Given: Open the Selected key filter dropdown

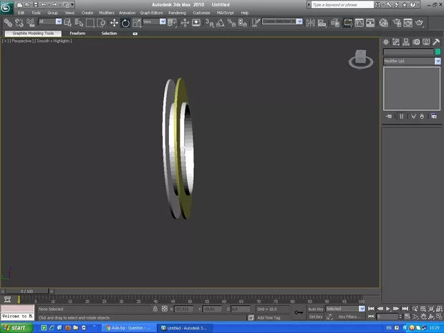Looking at the screenshot, I should click(362, 309).
